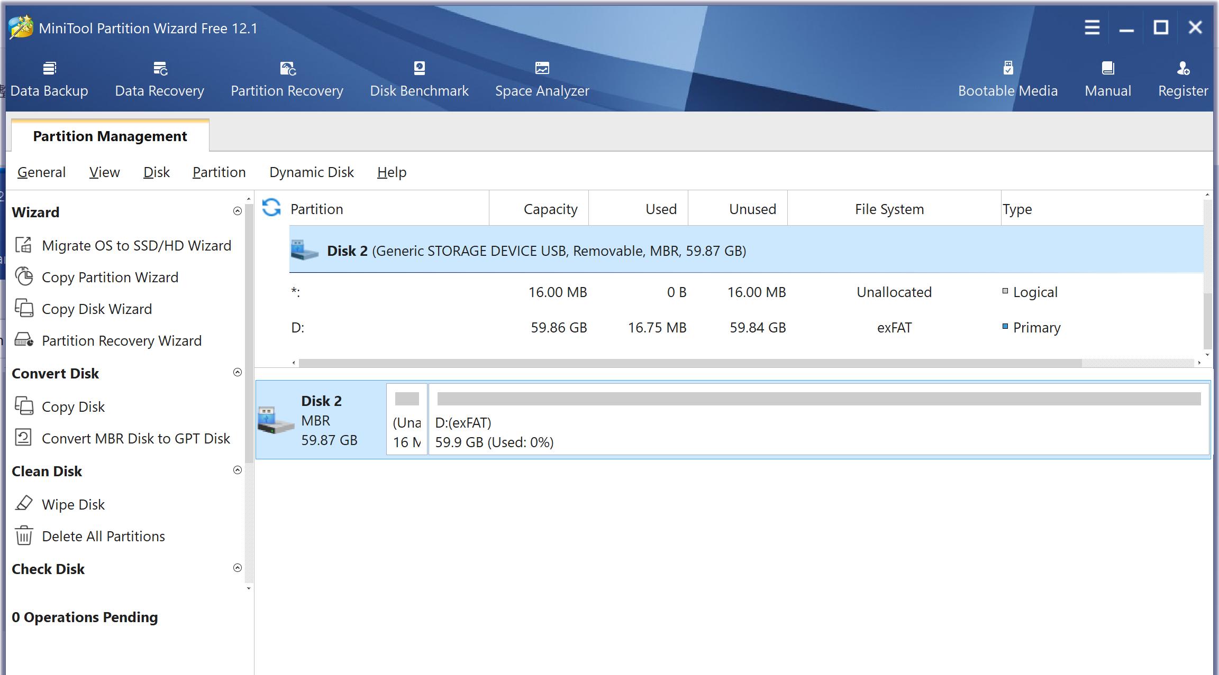Image resolution: width=1219 pixels, height=675 pixels.
Task: Refresh the partition list icon
Action: click(271, 208)
